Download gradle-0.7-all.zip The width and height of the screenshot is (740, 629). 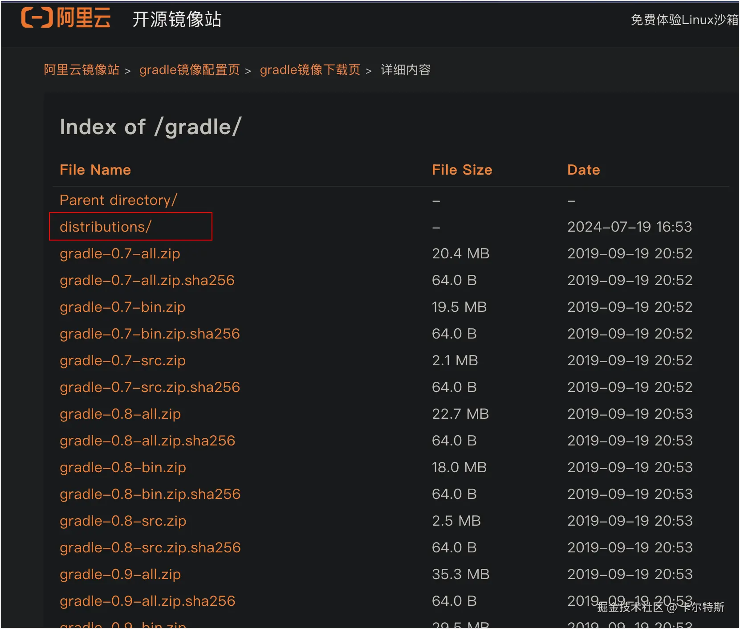[x=120, y=253]
